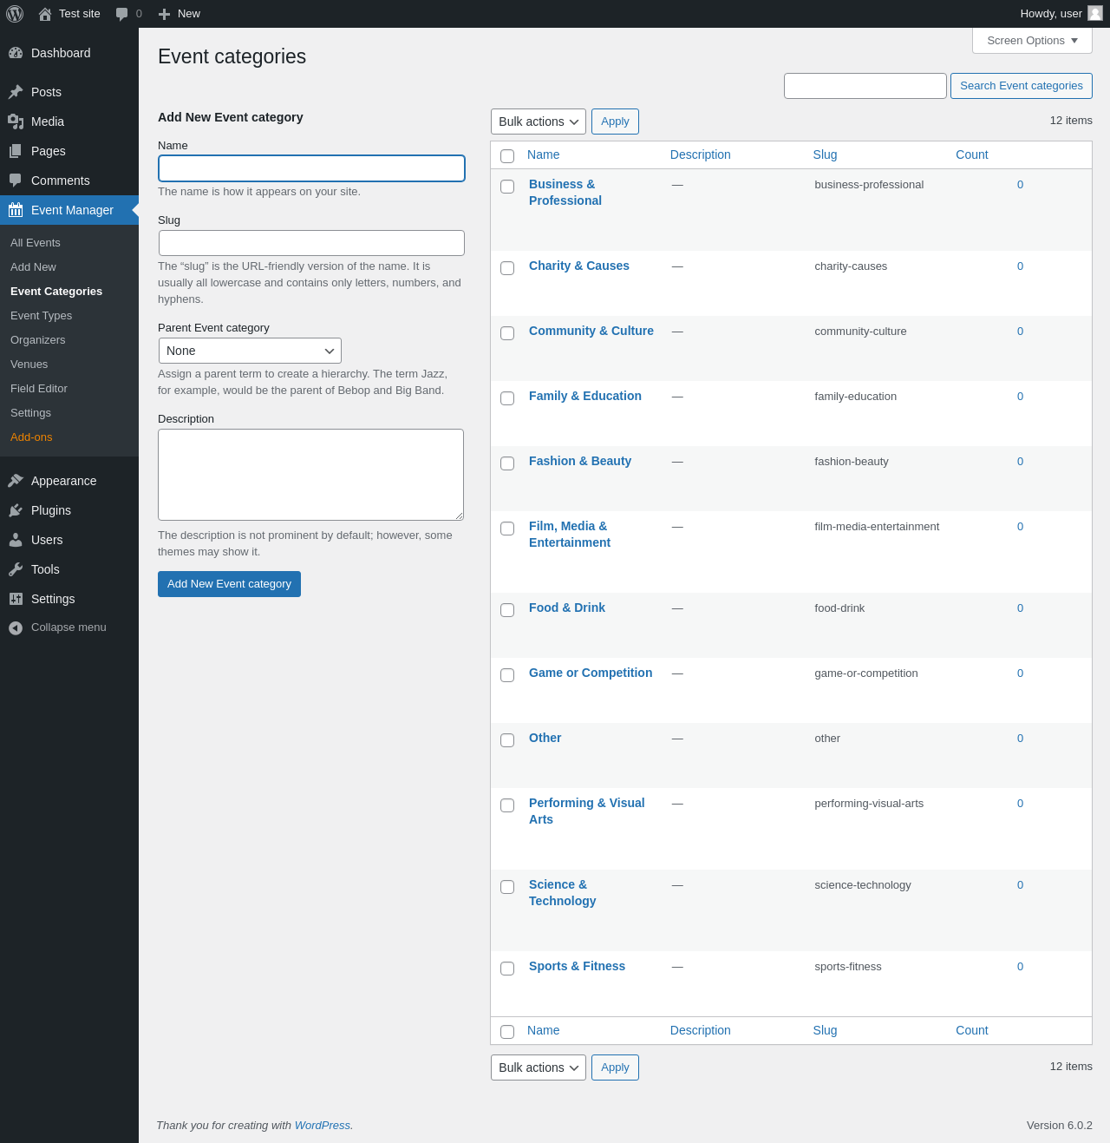Click the Posts pushpin icon
Screen dimensions: 1110x1143
pyautogui.click(x=16, y=92)
